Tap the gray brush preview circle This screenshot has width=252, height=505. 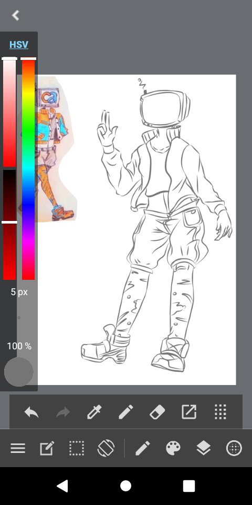(19, 372)
